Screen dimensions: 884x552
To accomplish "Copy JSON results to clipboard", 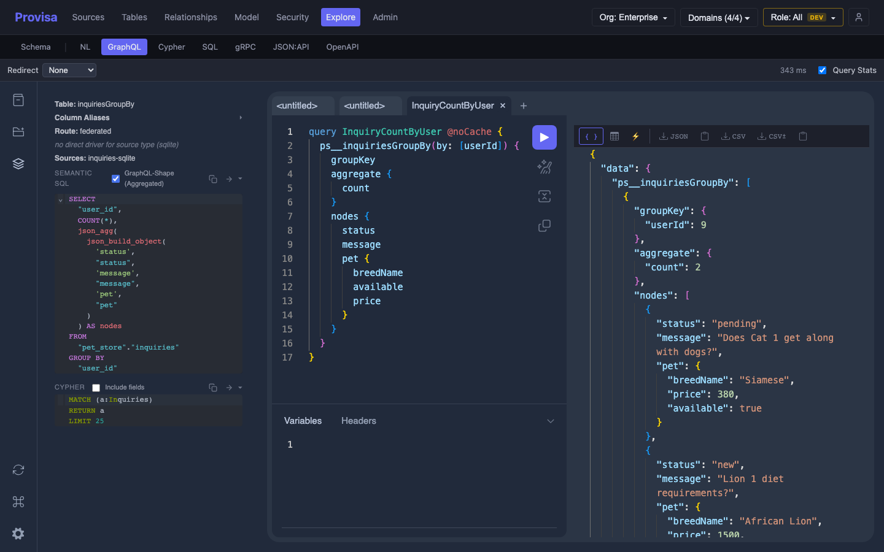I will (705, 136).
